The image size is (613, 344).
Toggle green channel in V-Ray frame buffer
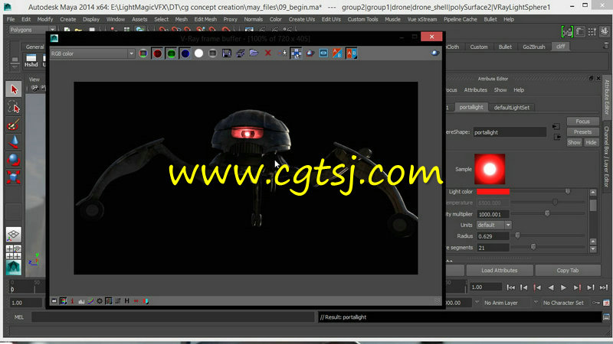click(x=171, y=54)
